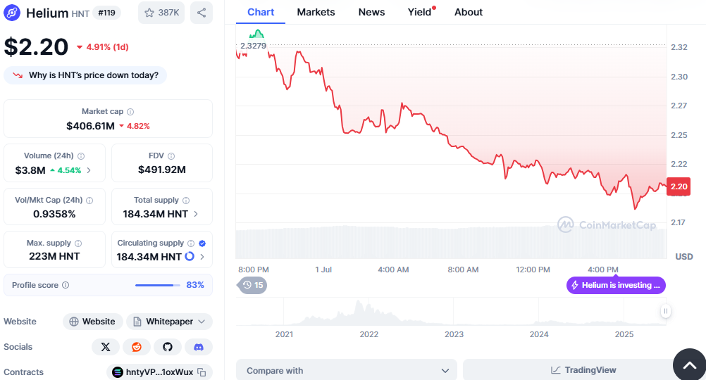Open the TradingView chart button

coord(583,370)
